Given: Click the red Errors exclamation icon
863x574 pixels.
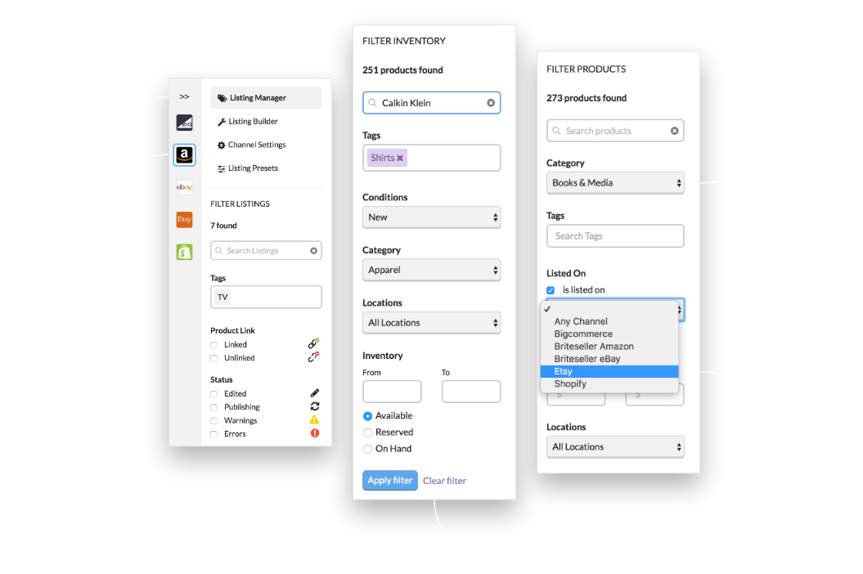Looking at the screenshot, I should pos(315,433).
